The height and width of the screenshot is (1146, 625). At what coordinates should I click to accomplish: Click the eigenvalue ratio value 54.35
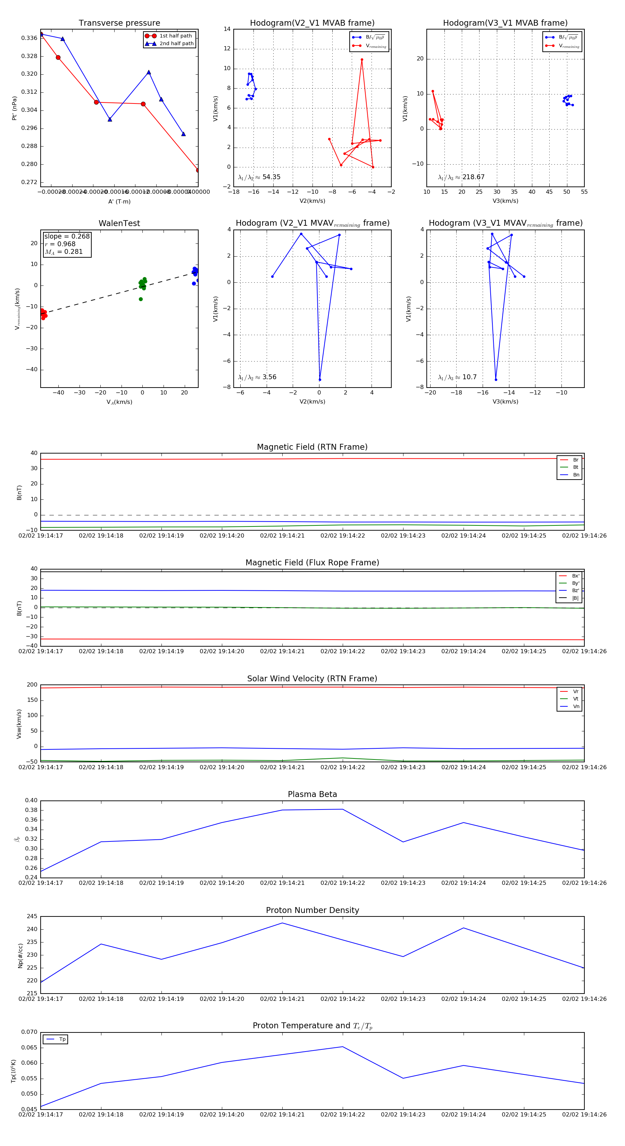pos(271,177)
